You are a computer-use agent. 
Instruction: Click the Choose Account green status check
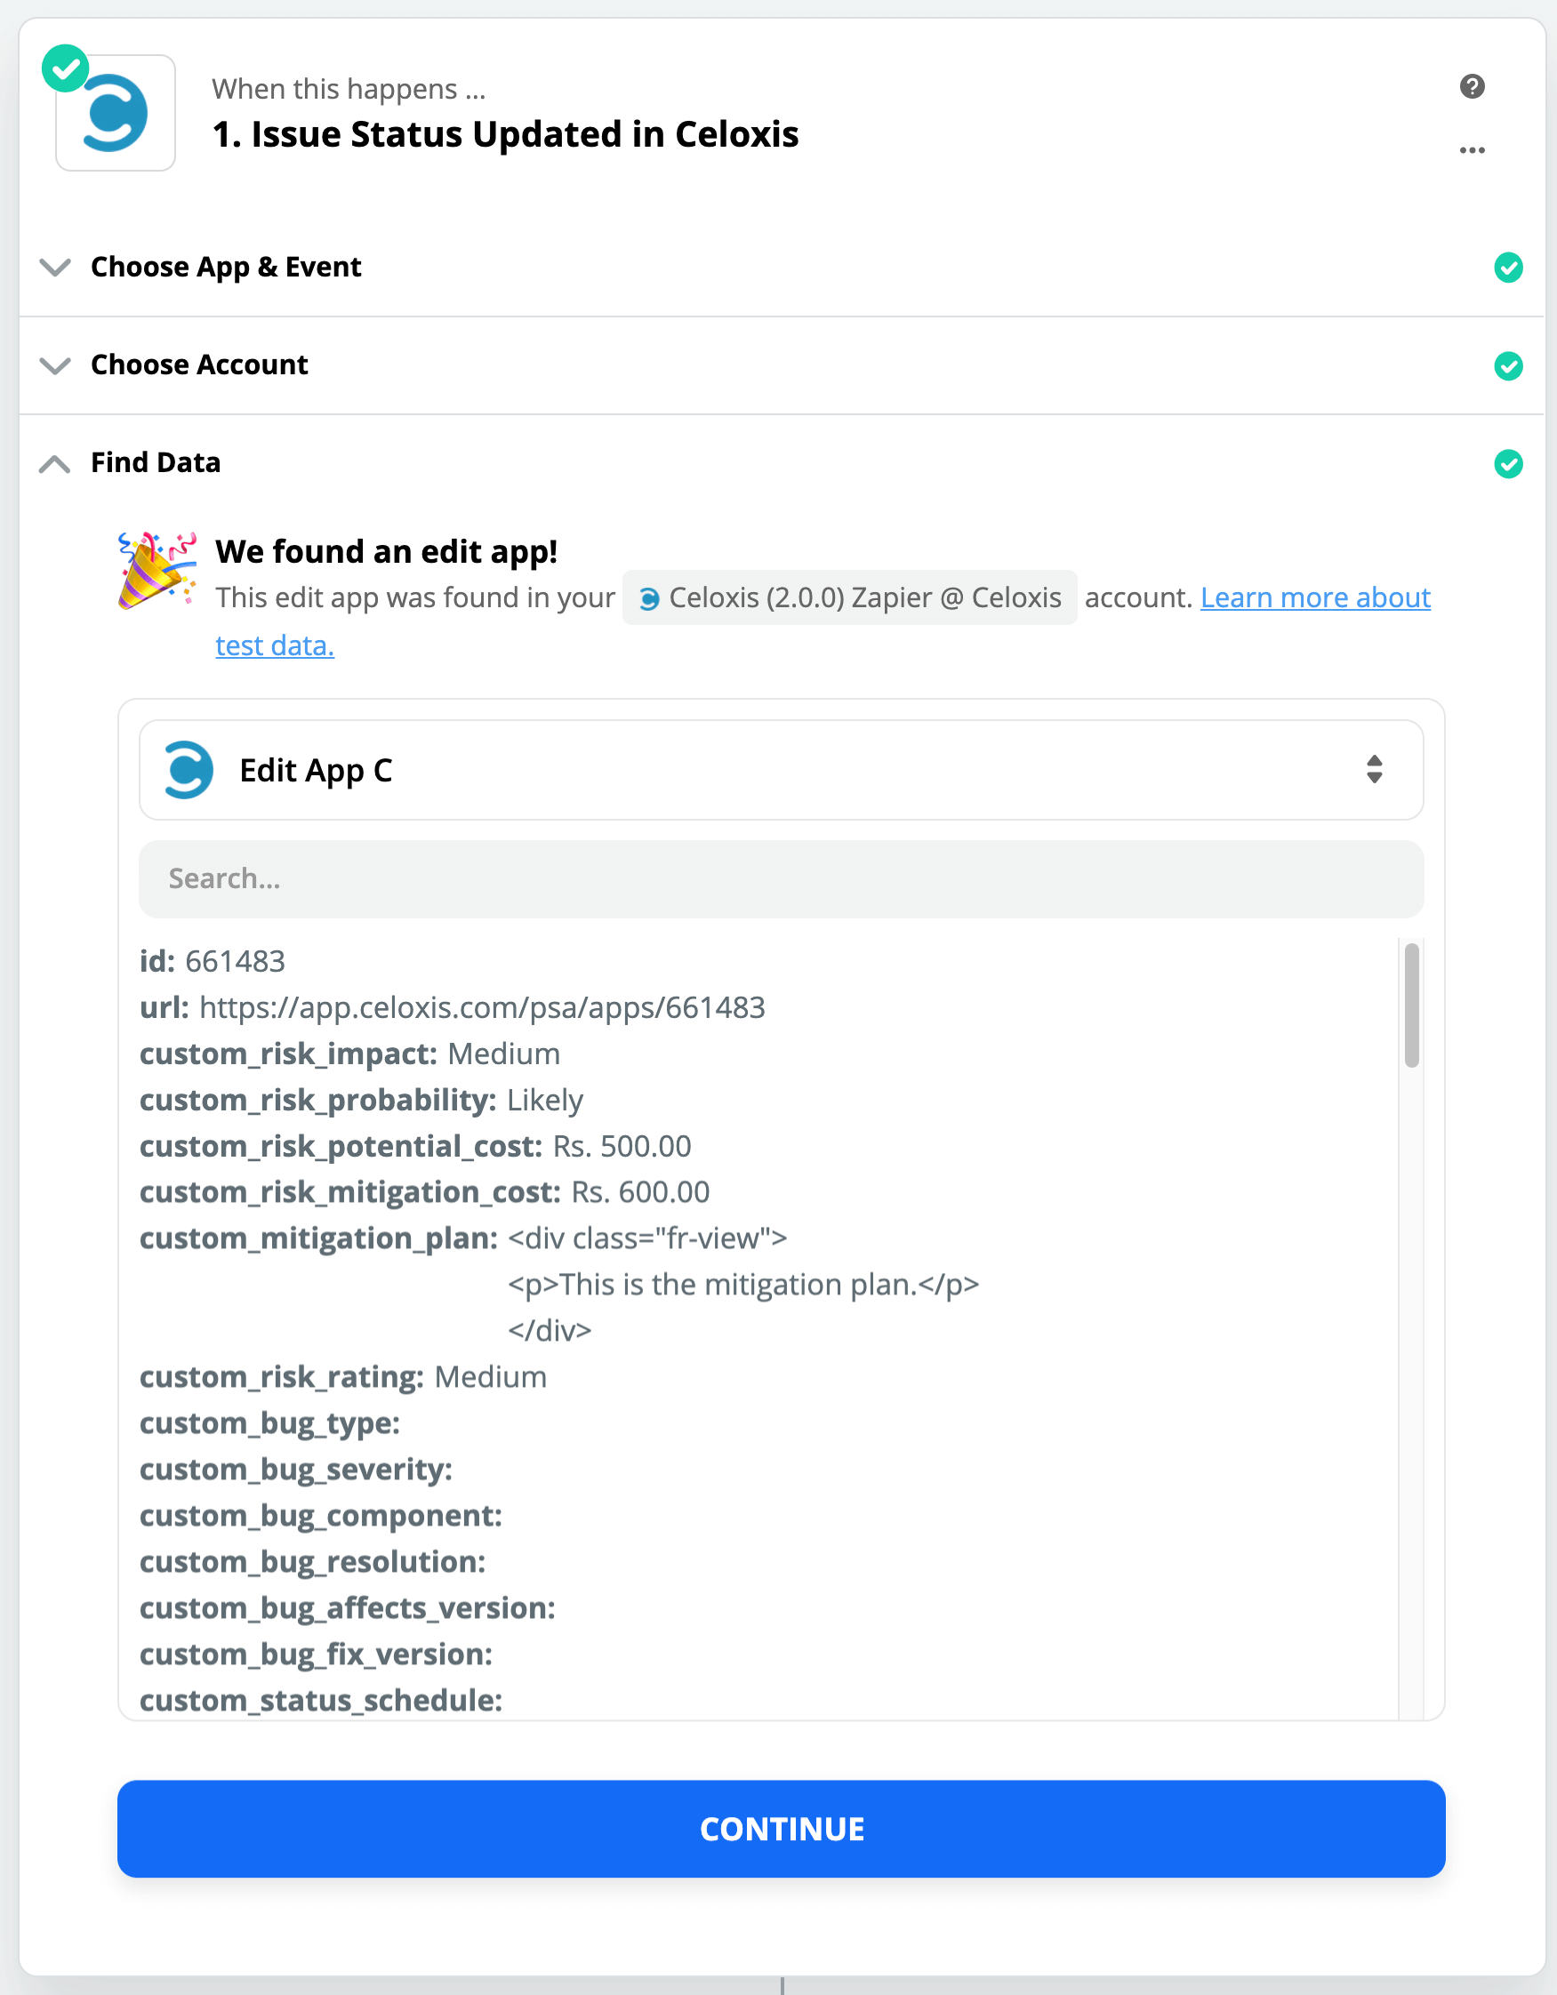click(x=1508, y=365)
